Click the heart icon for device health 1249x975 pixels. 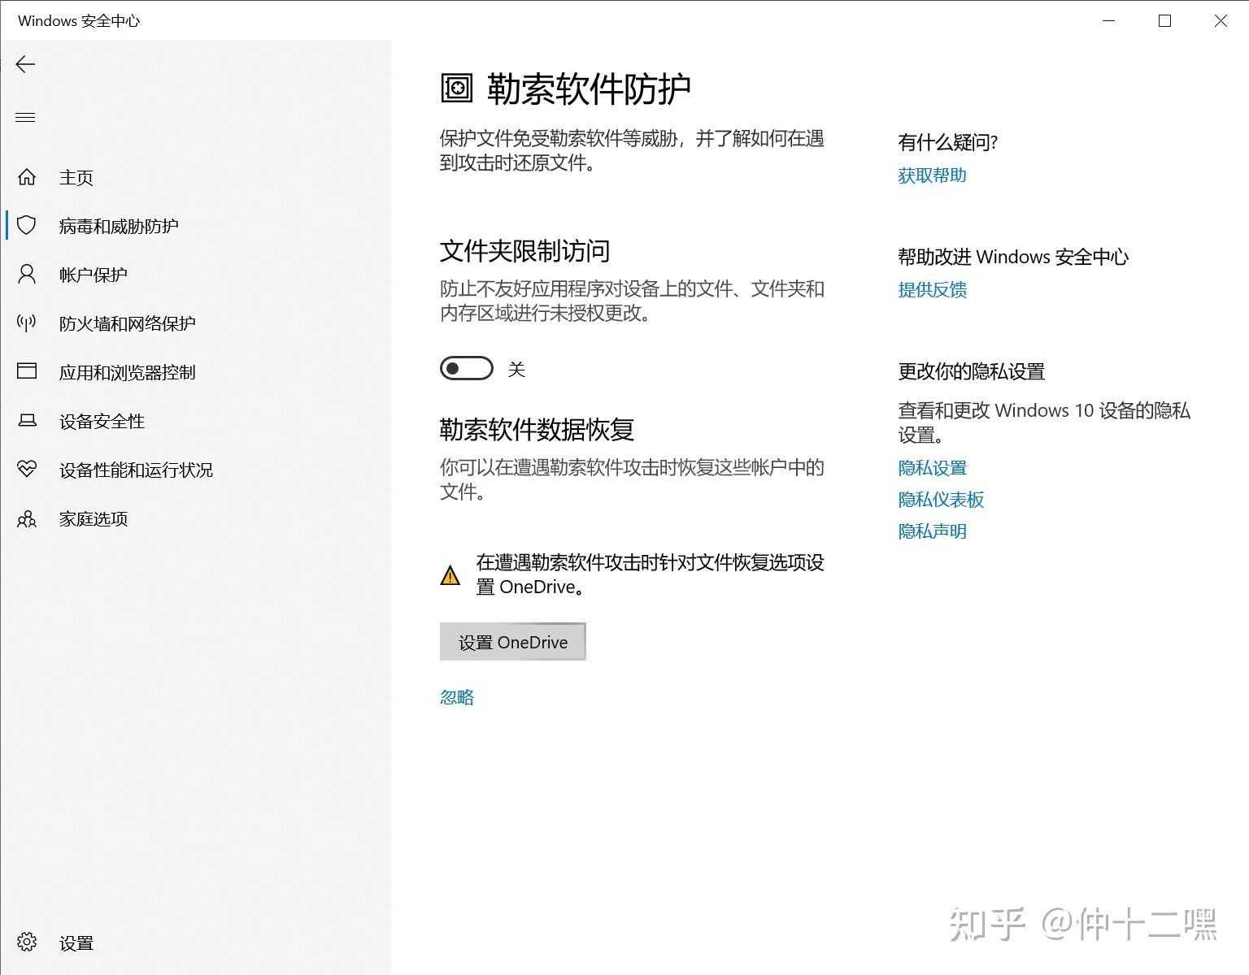tap(27, 469)
